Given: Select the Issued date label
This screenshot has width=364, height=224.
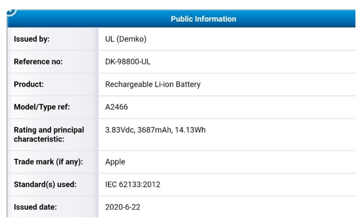Looking at the screenshot, I should [35, 207].
